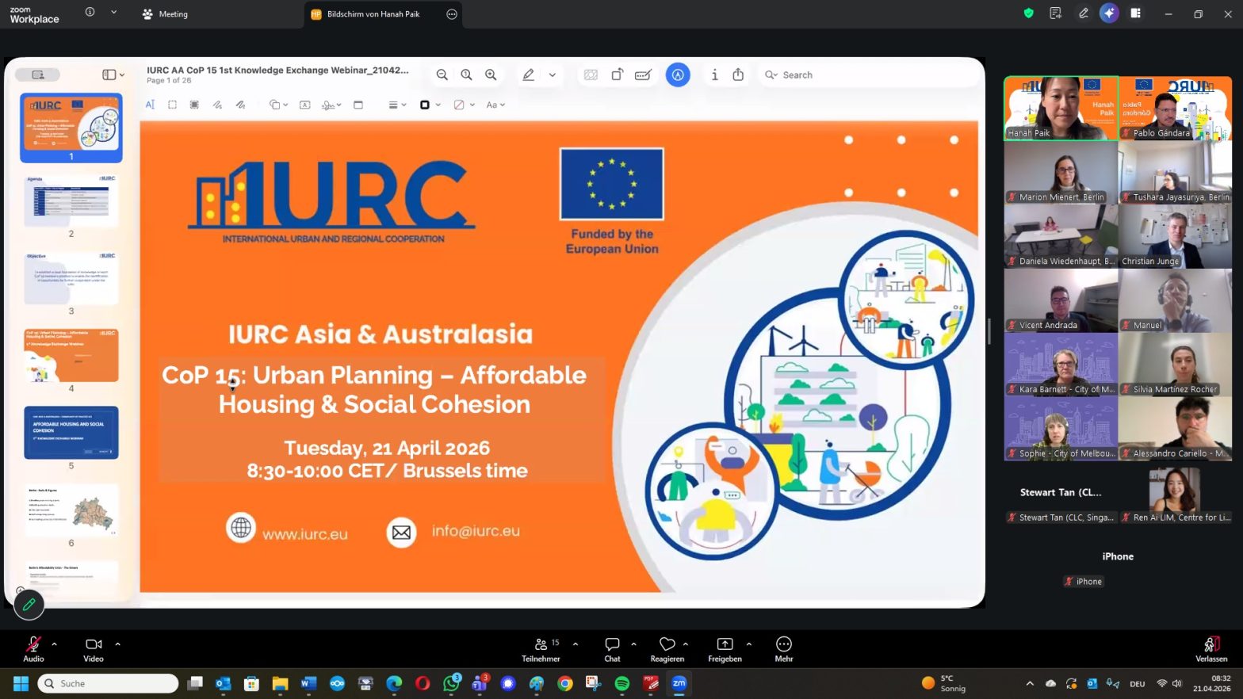Select the Bildschirm von Hanah Paik tab

point(373,14)
